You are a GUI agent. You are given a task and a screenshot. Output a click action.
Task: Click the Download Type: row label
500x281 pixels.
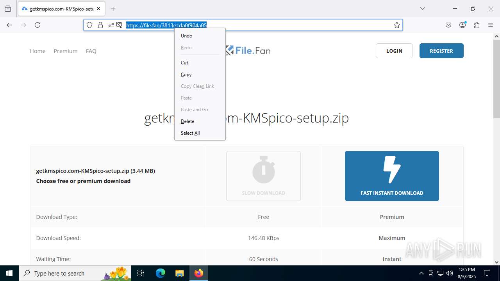57,217
